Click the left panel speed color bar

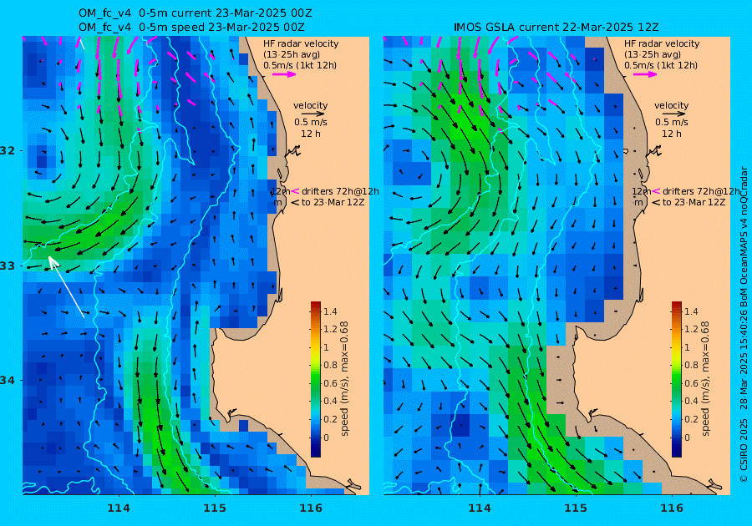point(316,379)
